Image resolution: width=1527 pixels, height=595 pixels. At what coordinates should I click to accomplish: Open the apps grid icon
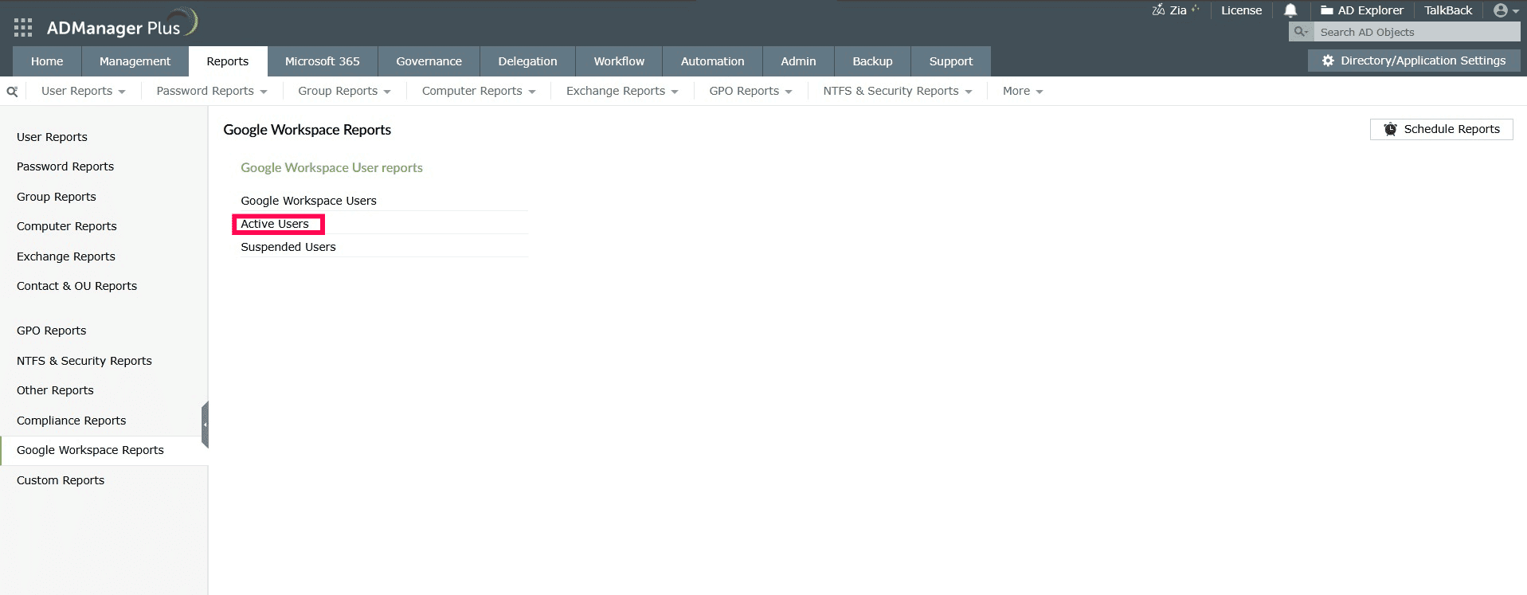[x=23, y=28]
